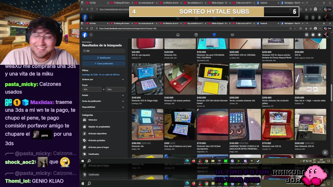Click the Vehículos category icon
Image resolution: width=333 pixels, height=187 pixels.
[x=84, y=120]
